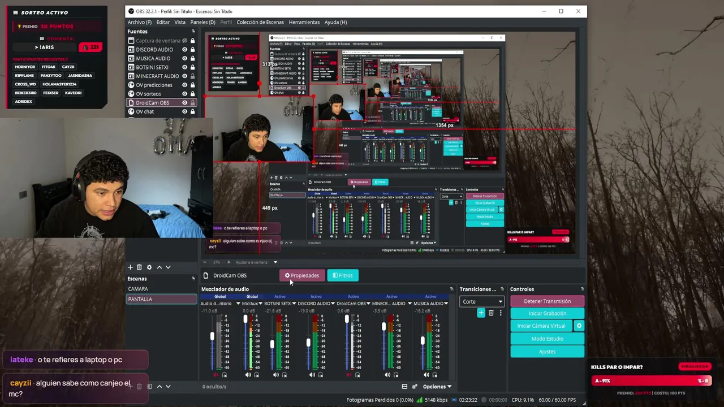The width and height of the screenshot is (724, 407).
Task: Unmute the Audio de escritorio channel
Action: click(216, 375)
